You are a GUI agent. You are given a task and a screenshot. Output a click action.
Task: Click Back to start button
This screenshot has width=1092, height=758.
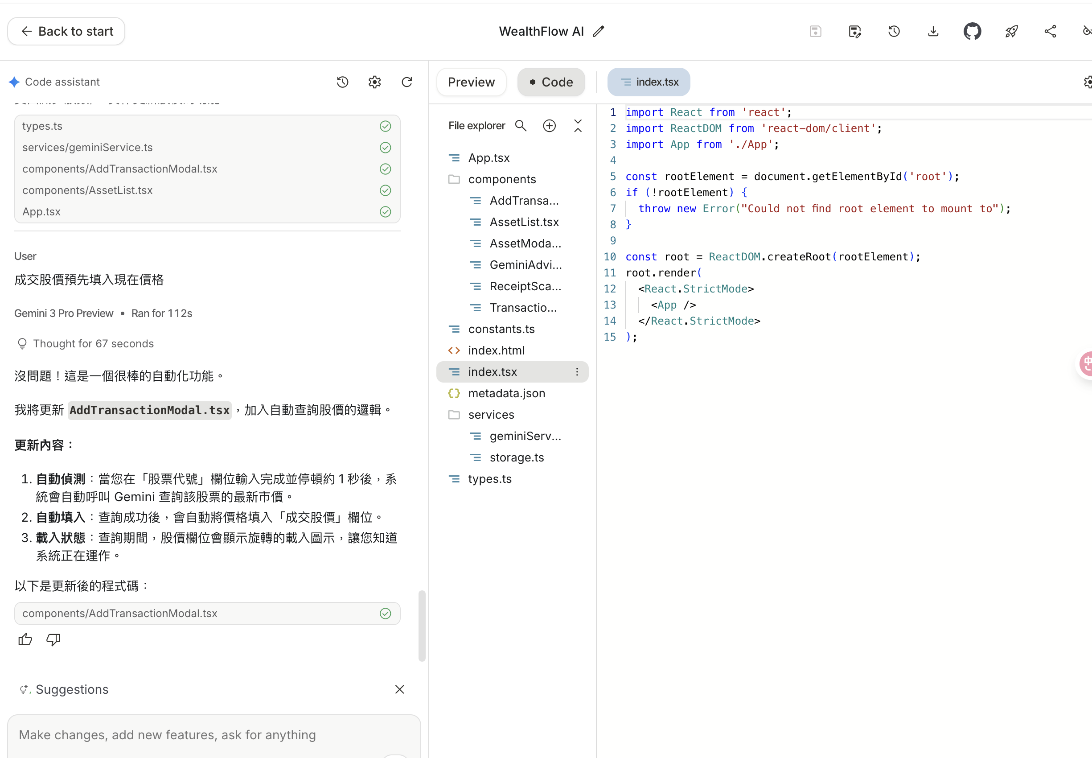tap(66, 31)
